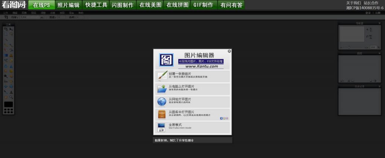385x158 pixels.
Task: Select the Crop tool in the toolbox
Action: [x=6, y=29]
